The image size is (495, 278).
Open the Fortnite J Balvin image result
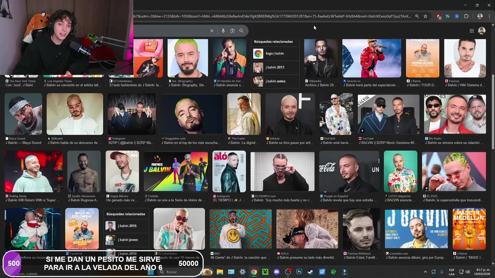[x=176, y=171]
